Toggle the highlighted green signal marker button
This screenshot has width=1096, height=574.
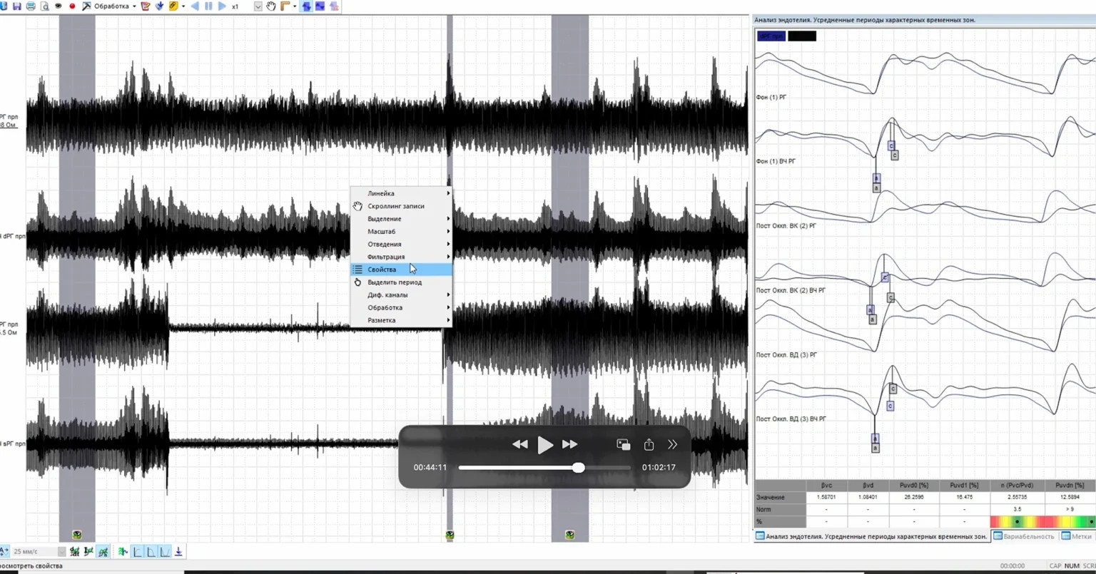tap(103, 552)
